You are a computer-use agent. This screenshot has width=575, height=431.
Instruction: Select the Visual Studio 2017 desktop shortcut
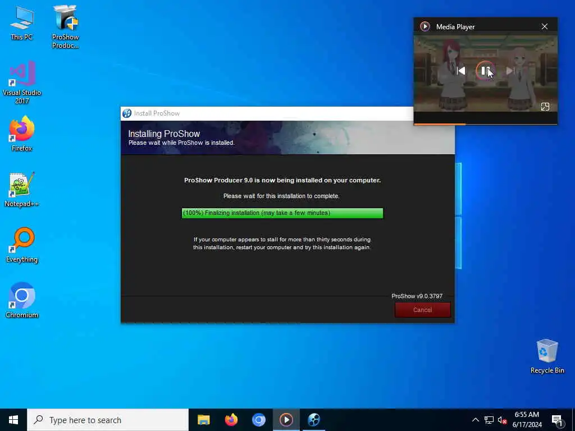tap(22, 82)
